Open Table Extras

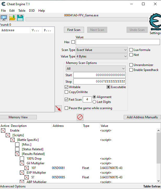pyautogui.click(x=152, y=186)
